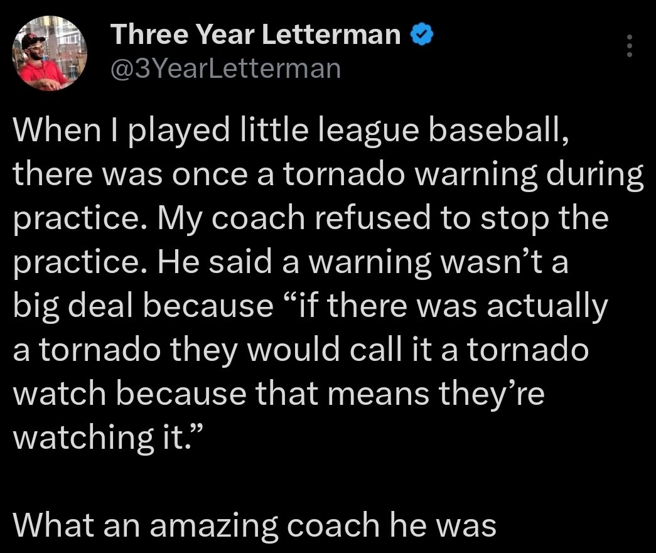The width and height of the screenshot is (656, 553).
Task: Click the line "watch because that means they're"
Action: (x=279, y=394)
